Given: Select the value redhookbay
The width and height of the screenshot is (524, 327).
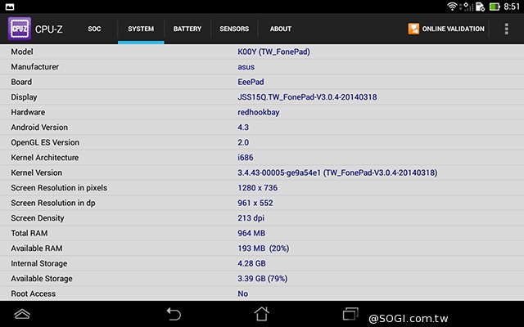Looking at the screenshot, I should [x=259, y=112].
